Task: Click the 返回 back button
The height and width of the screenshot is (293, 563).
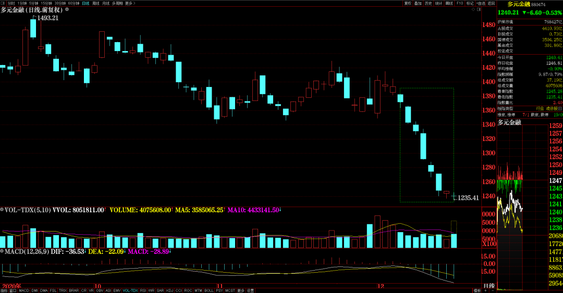Action: (491, 3)
